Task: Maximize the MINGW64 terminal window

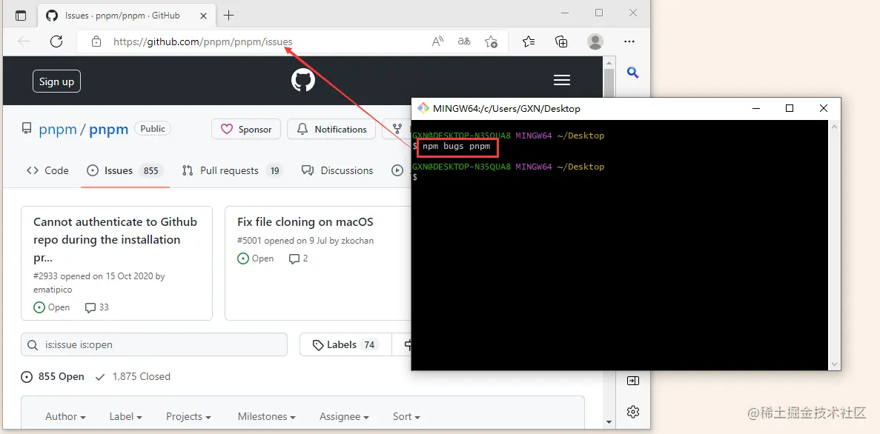Action: [x=789, y=108]
